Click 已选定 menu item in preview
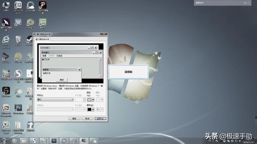Screen dimensions: 257x144 [x=59, y=56]
